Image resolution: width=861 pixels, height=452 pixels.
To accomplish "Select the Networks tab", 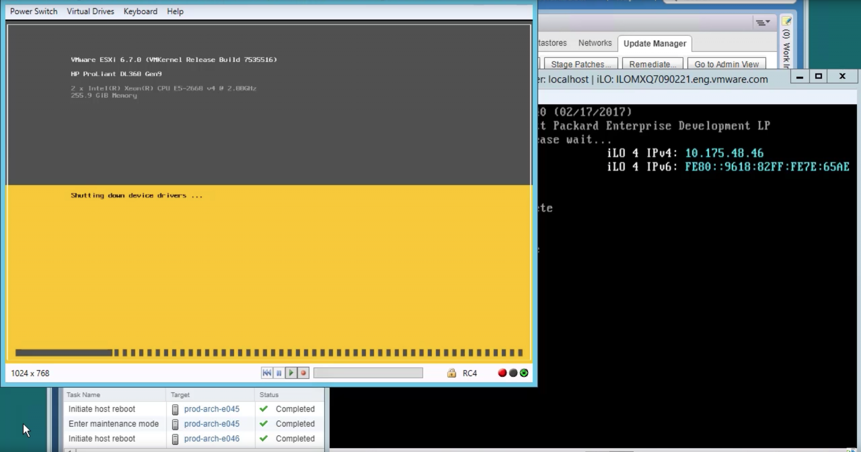I will [595, 43].
